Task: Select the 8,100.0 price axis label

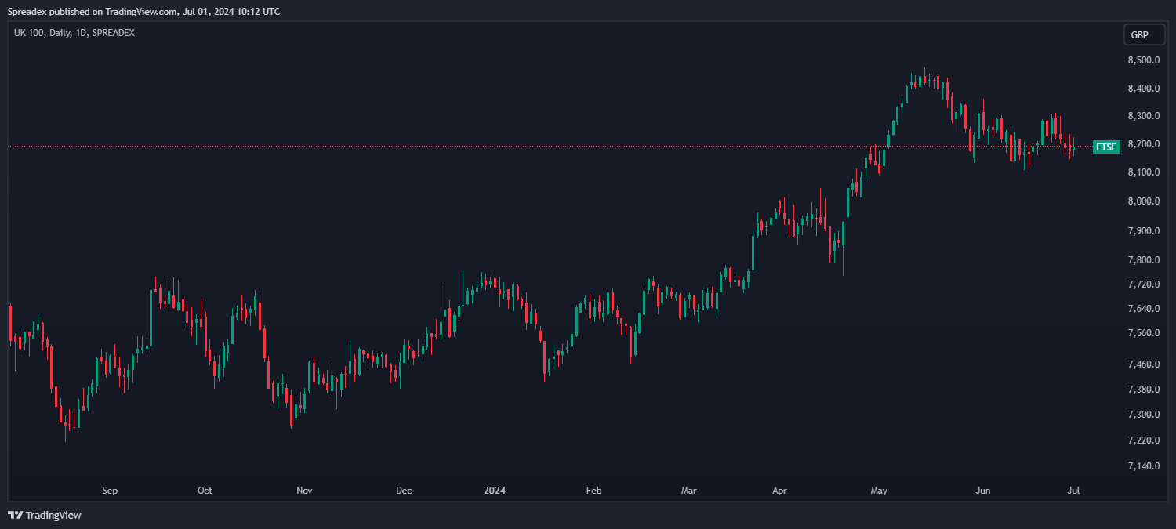Action: point(1145,172)
